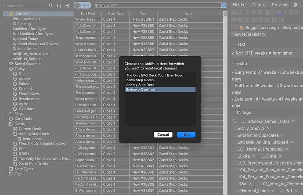The height and width of the screenshot is (195, 303).
Task: Collapse the Decks sidebar section
Action: click(x=6, y=124)
